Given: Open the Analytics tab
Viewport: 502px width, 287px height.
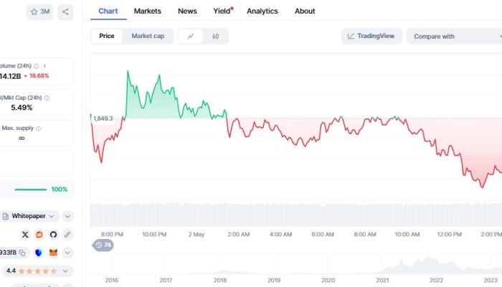Looking at the screenshot, I should pos(262,11).
